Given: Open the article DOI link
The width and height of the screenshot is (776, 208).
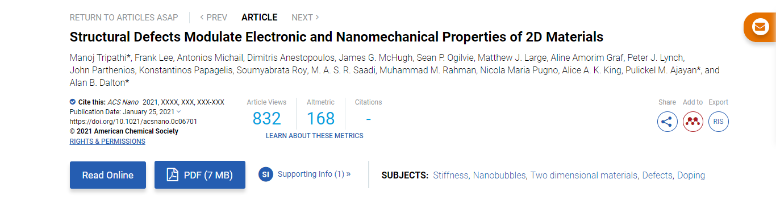Looking at the screenshot, I should click(x=133, y=121).
